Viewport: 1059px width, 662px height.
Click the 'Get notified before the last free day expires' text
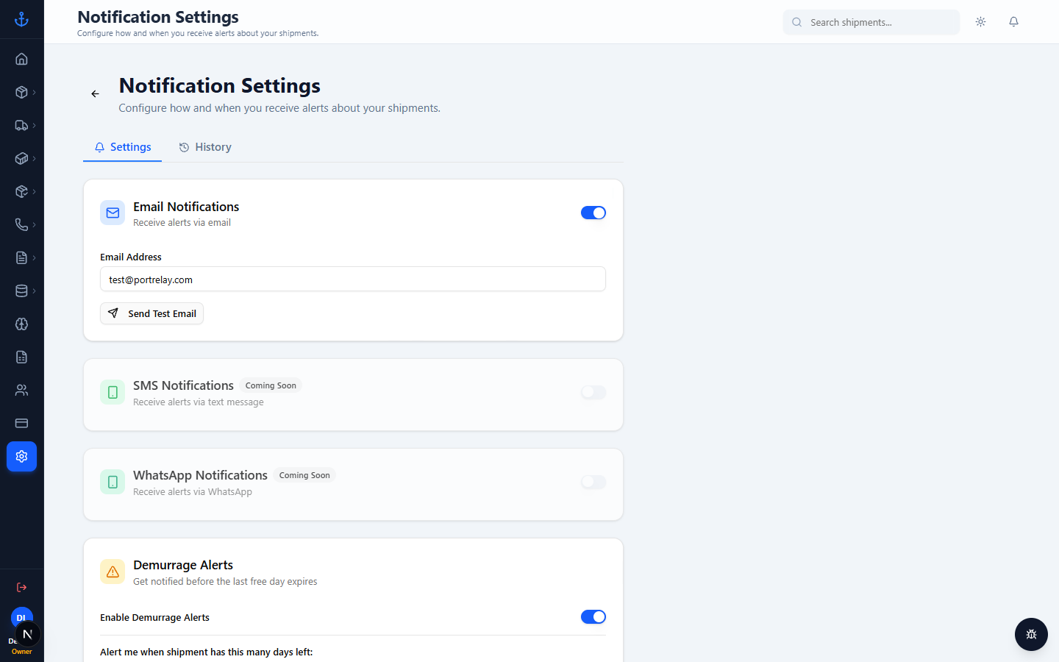(x=225, y=581)
